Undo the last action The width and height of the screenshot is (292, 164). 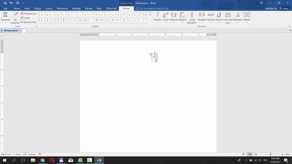pyautogui.click(x=11, y=3)
